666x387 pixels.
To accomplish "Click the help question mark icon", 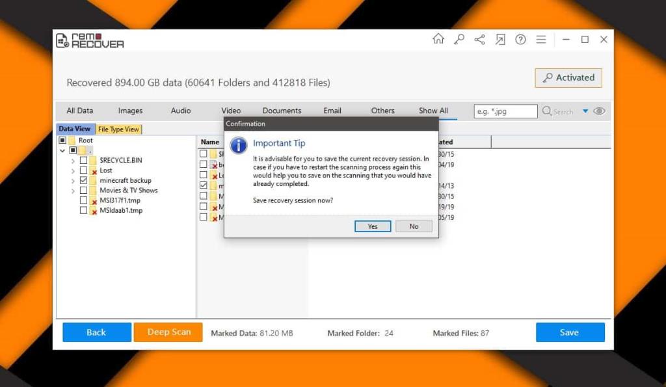I will (x=520, y=40).
